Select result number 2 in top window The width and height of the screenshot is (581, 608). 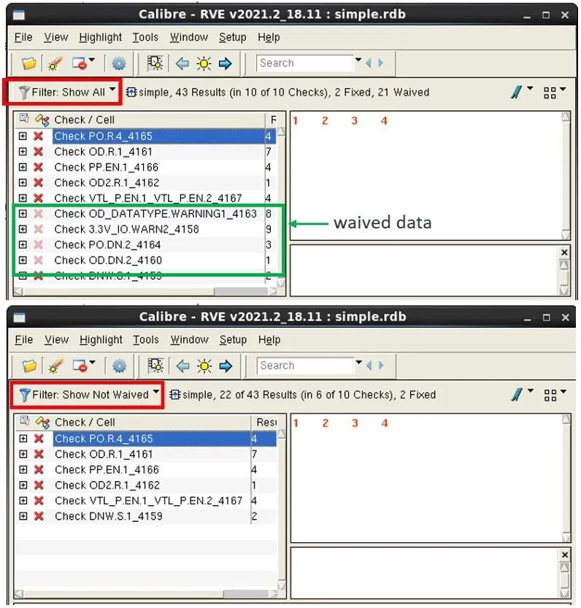(x=325, y=120)
